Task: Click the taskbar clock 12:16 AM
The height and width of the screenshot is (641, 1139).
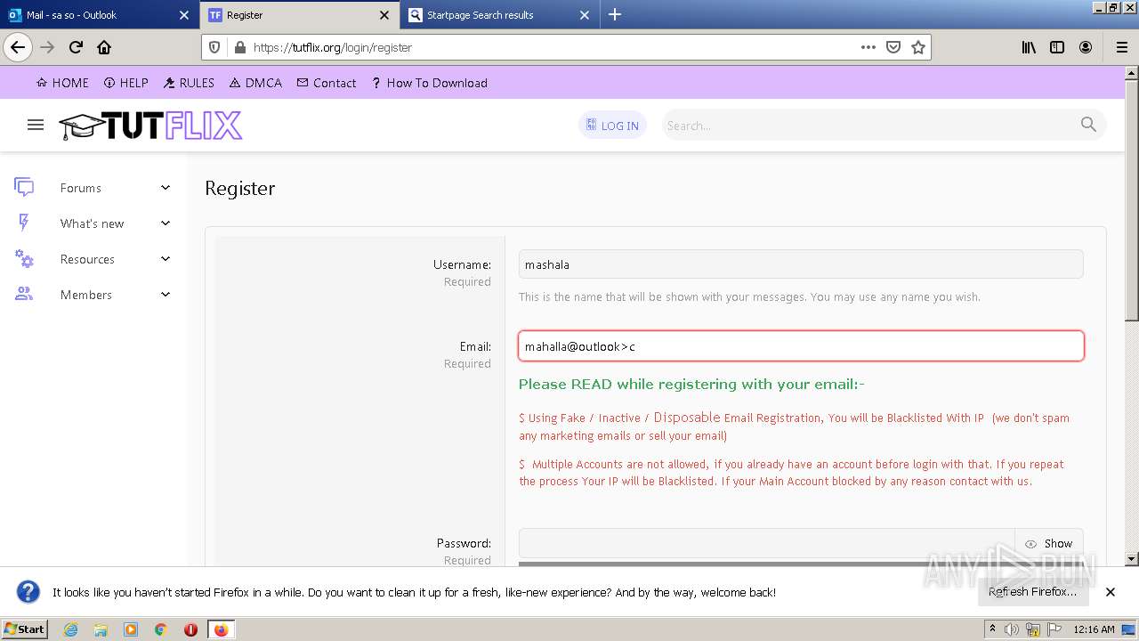Action: point(1094,629)
